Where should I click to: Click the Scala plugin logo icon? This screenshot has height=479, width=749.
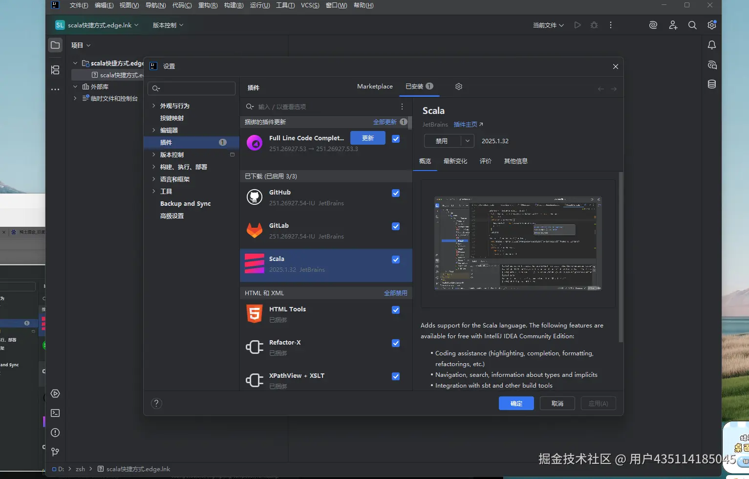tap(255, 264)
